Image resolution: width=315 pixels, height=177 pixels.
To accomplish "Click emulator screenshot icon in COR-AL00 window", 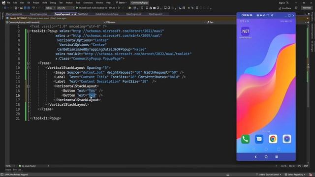I will point(258,15).
